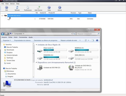The height and width of the screenshot is (96, 126).
Task: Open the StarWind Help menu
Action: (18, 4)
